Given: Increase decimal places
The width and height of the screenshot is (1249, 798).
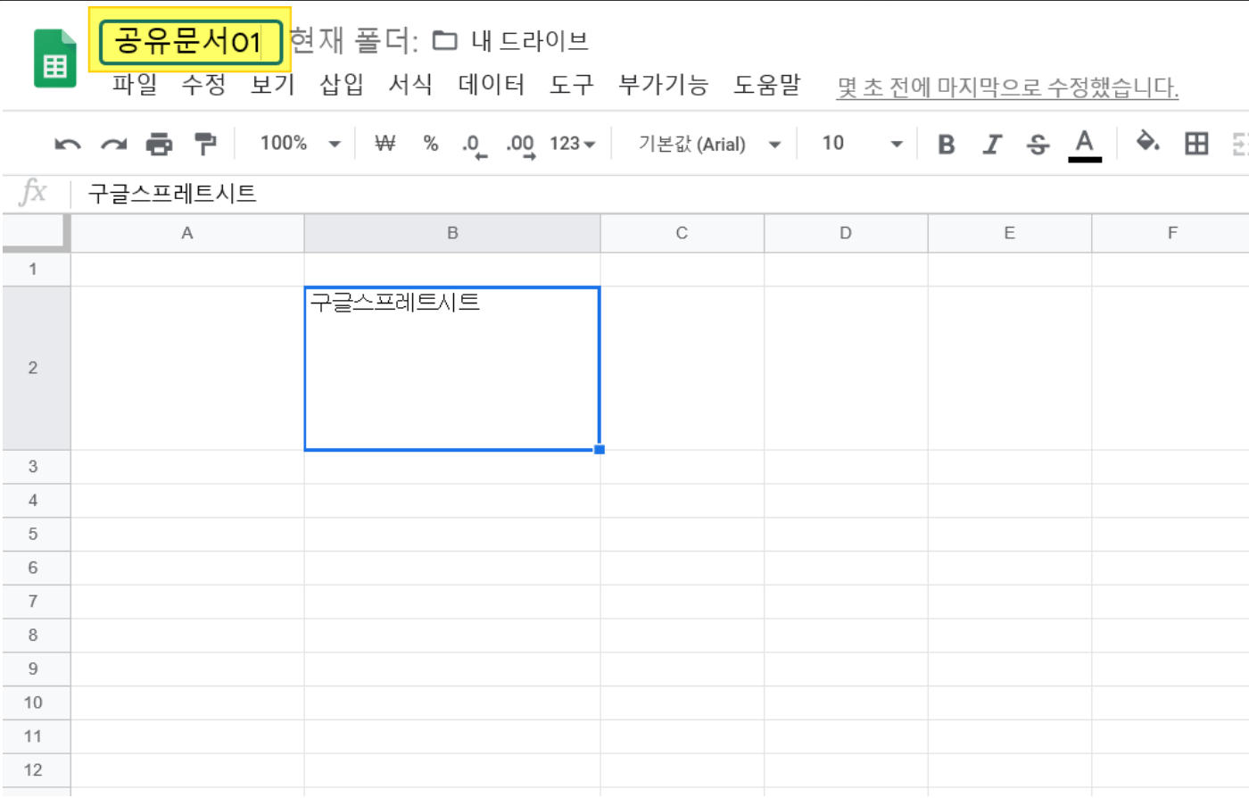Looking at the screenshot, I should coord(521,145).
